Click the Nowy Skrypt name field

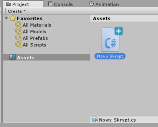(x=110, y=56)
